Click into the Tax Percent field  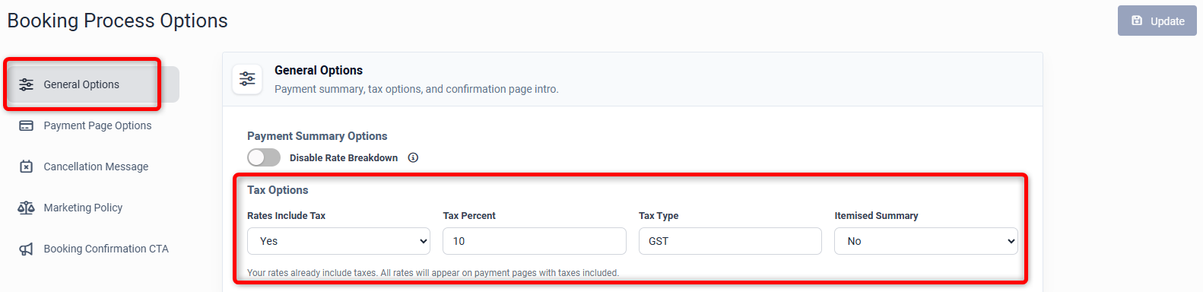click(535, 241)
